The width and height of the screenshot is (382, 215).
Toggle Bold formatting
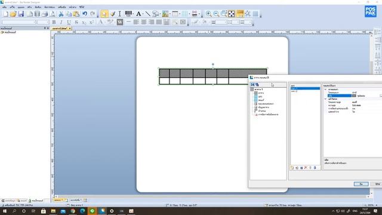pos(54,22)
